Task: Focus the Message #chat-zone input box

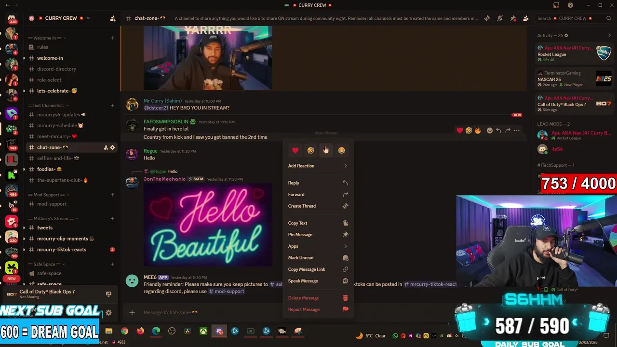Action: pos(207,312)
